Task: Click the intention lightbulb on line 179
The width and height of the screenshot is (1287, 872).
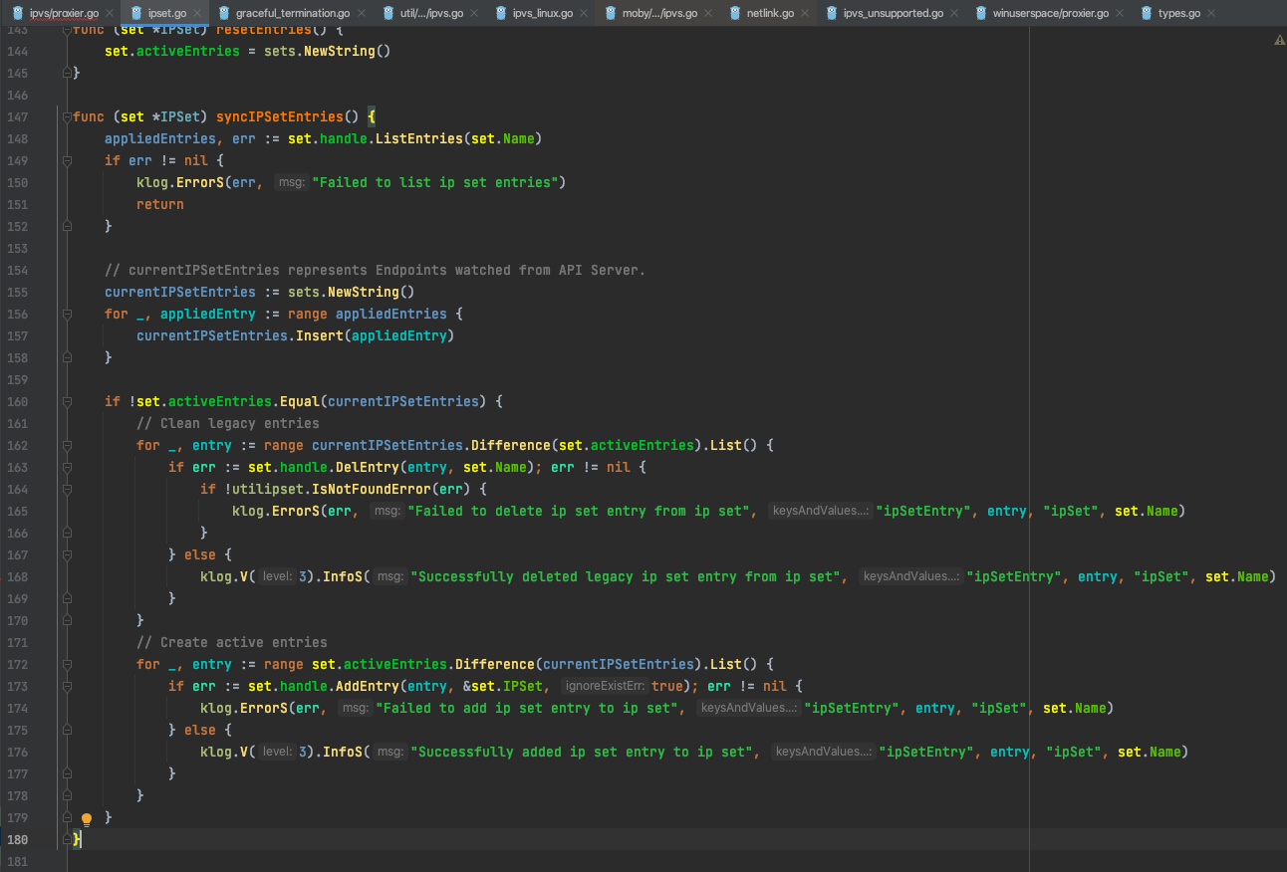Action: pos(87,819)
